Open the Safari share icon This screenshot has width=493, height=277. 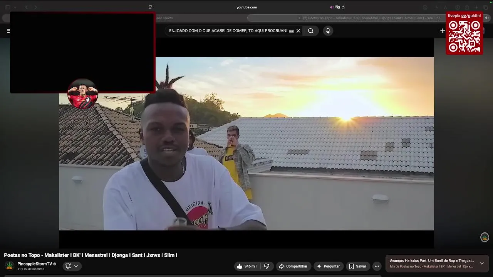tap(467, 7)
